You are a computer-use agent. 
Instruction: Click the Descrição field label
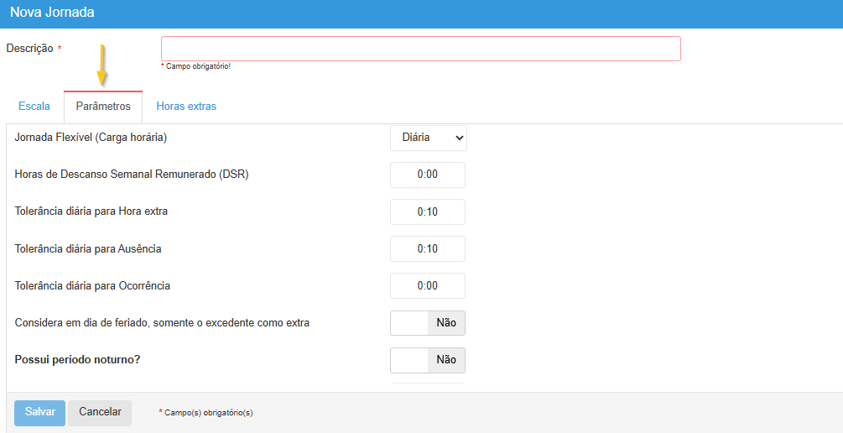coord(29,49)
